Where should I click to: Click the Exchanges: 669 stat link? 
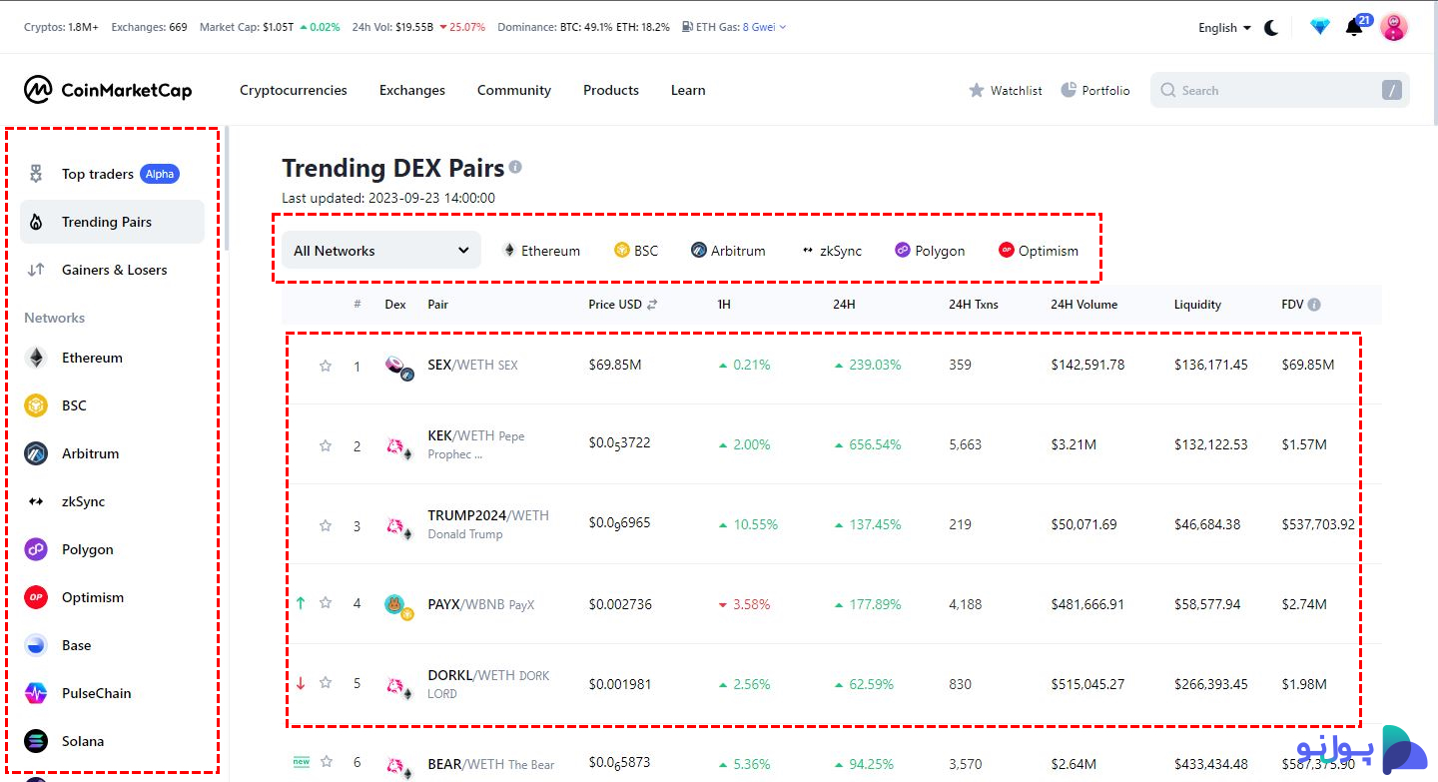[149, 27]
